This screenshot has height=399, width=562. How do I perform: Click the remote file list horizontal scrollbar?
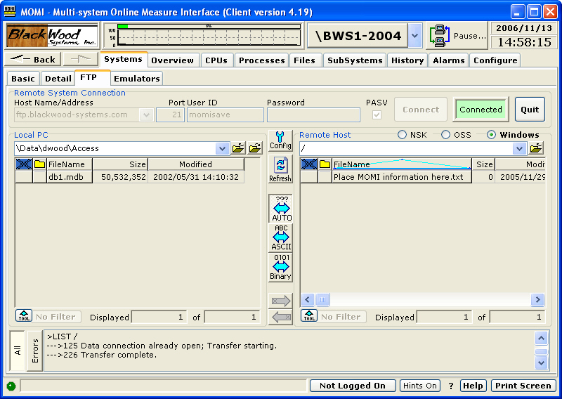click(x=421, y=300)
